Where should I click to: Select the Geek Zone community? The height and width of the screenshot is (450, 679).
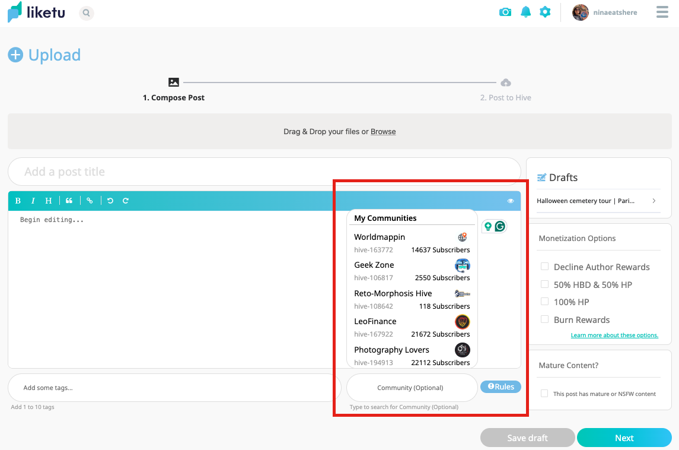click(x=412, y=271)
